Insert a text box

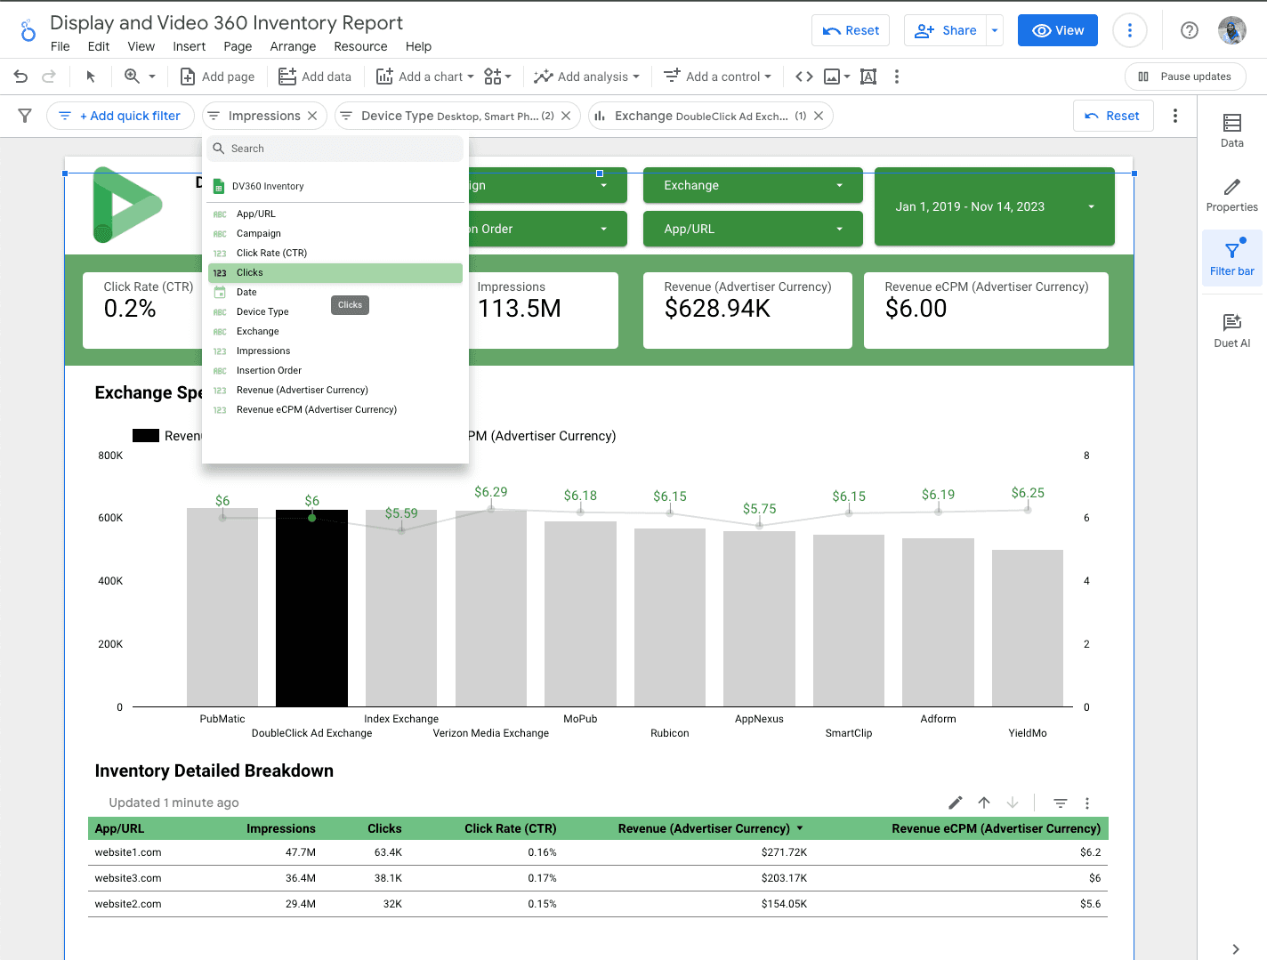point(868,77)
